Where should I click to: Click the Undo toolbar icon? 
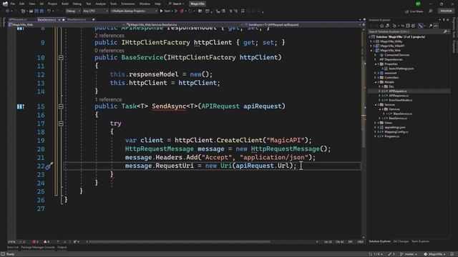pos(49,11)
